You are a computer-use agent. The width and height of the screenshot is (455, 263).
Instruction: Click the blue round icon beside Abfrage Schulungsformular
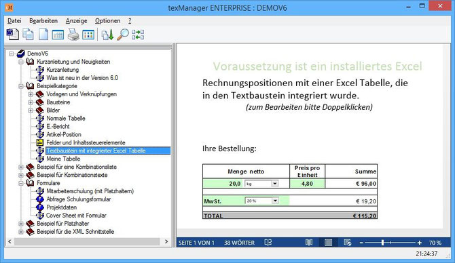(x=40, y=199)
